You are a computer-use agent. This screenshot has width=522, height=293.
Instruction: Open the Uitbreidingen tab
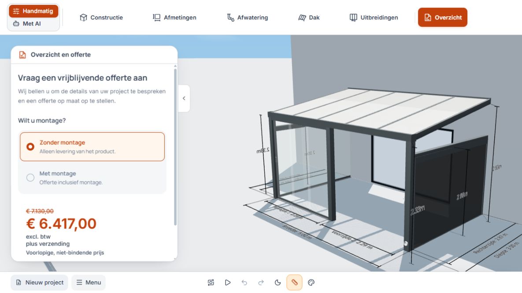374,18
